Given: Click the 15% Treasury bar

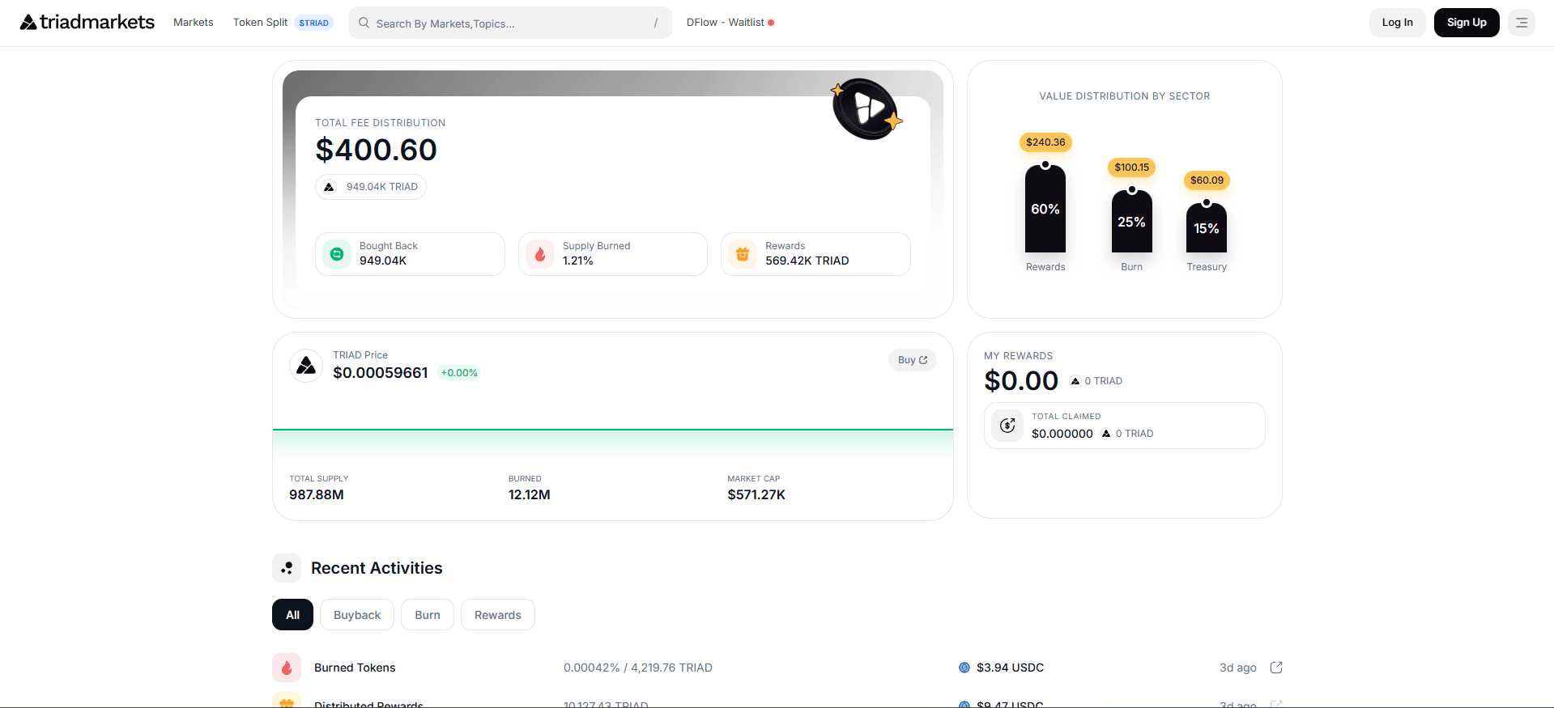Looking at the screenshot, I should [1207, 227].
